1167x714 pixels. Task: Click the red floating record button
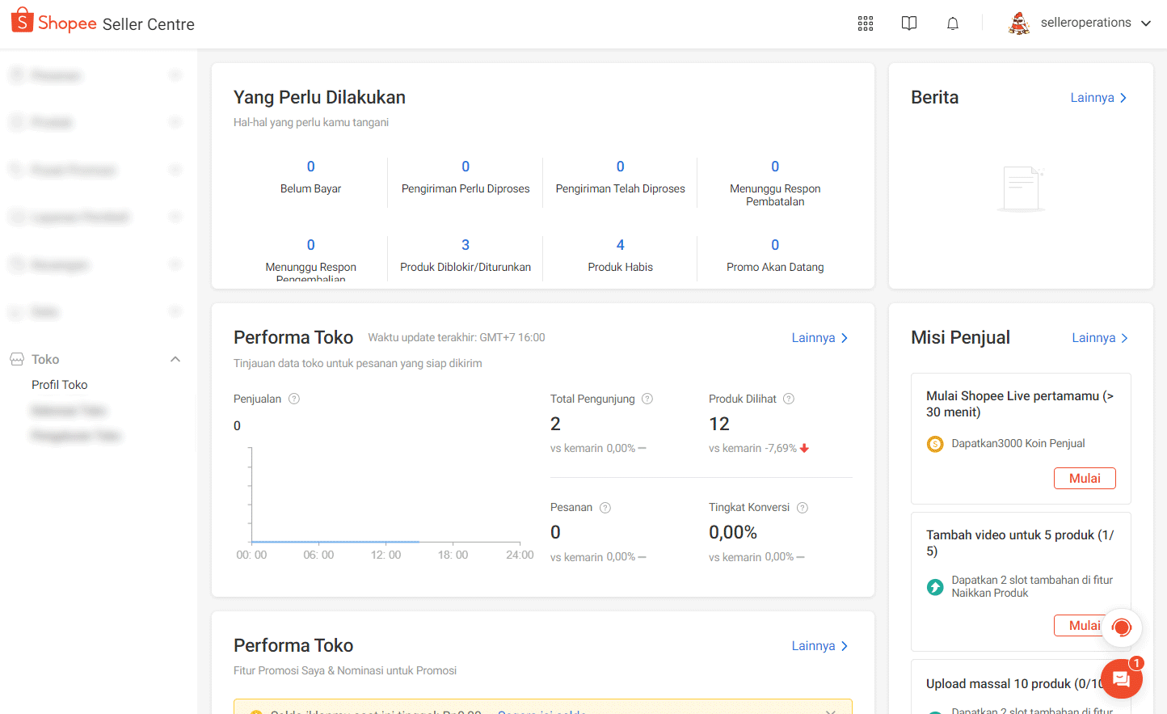tap(1122, 627)
